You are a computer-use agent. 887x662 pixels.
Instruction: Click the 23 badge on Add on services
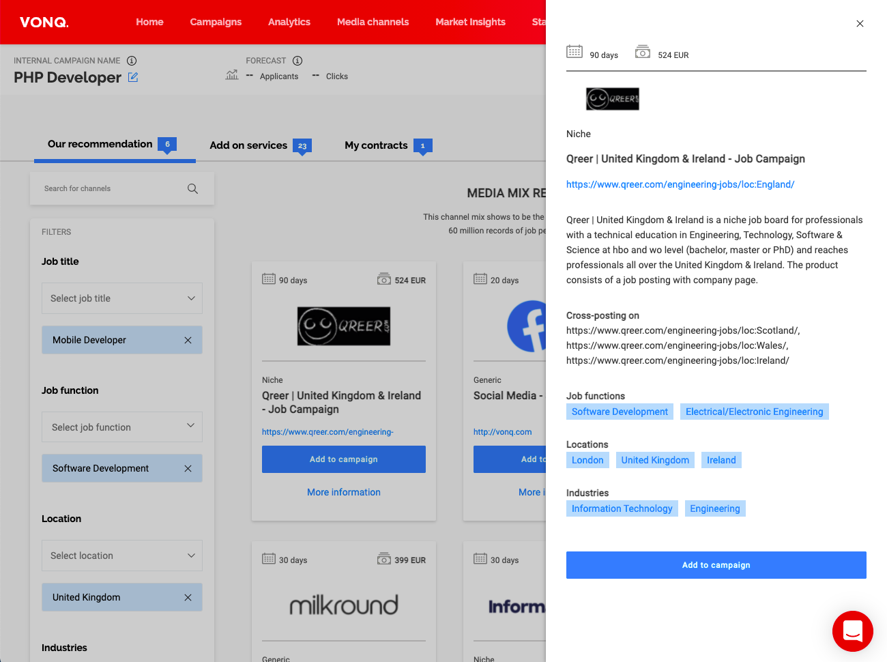(x=302, y=146)
